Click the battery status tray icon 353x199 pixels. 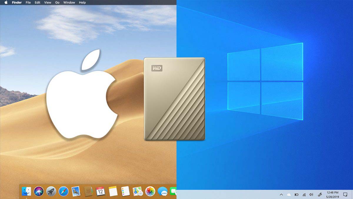[297, 195]
